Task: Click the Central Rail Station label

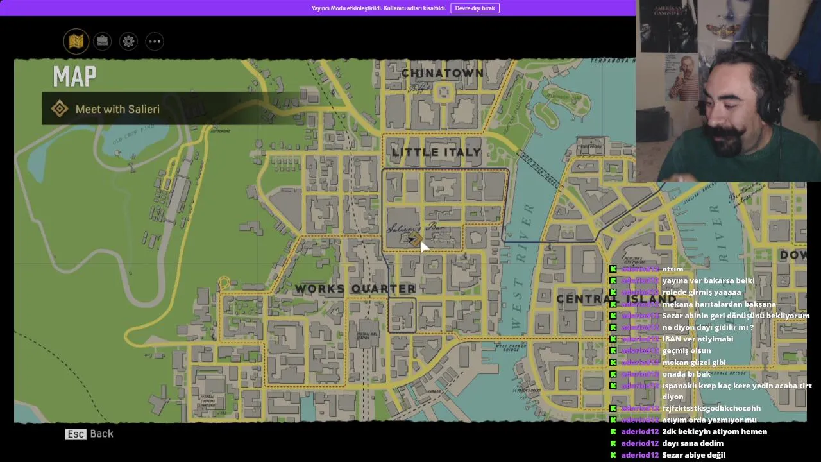Action: click(366, 335)
